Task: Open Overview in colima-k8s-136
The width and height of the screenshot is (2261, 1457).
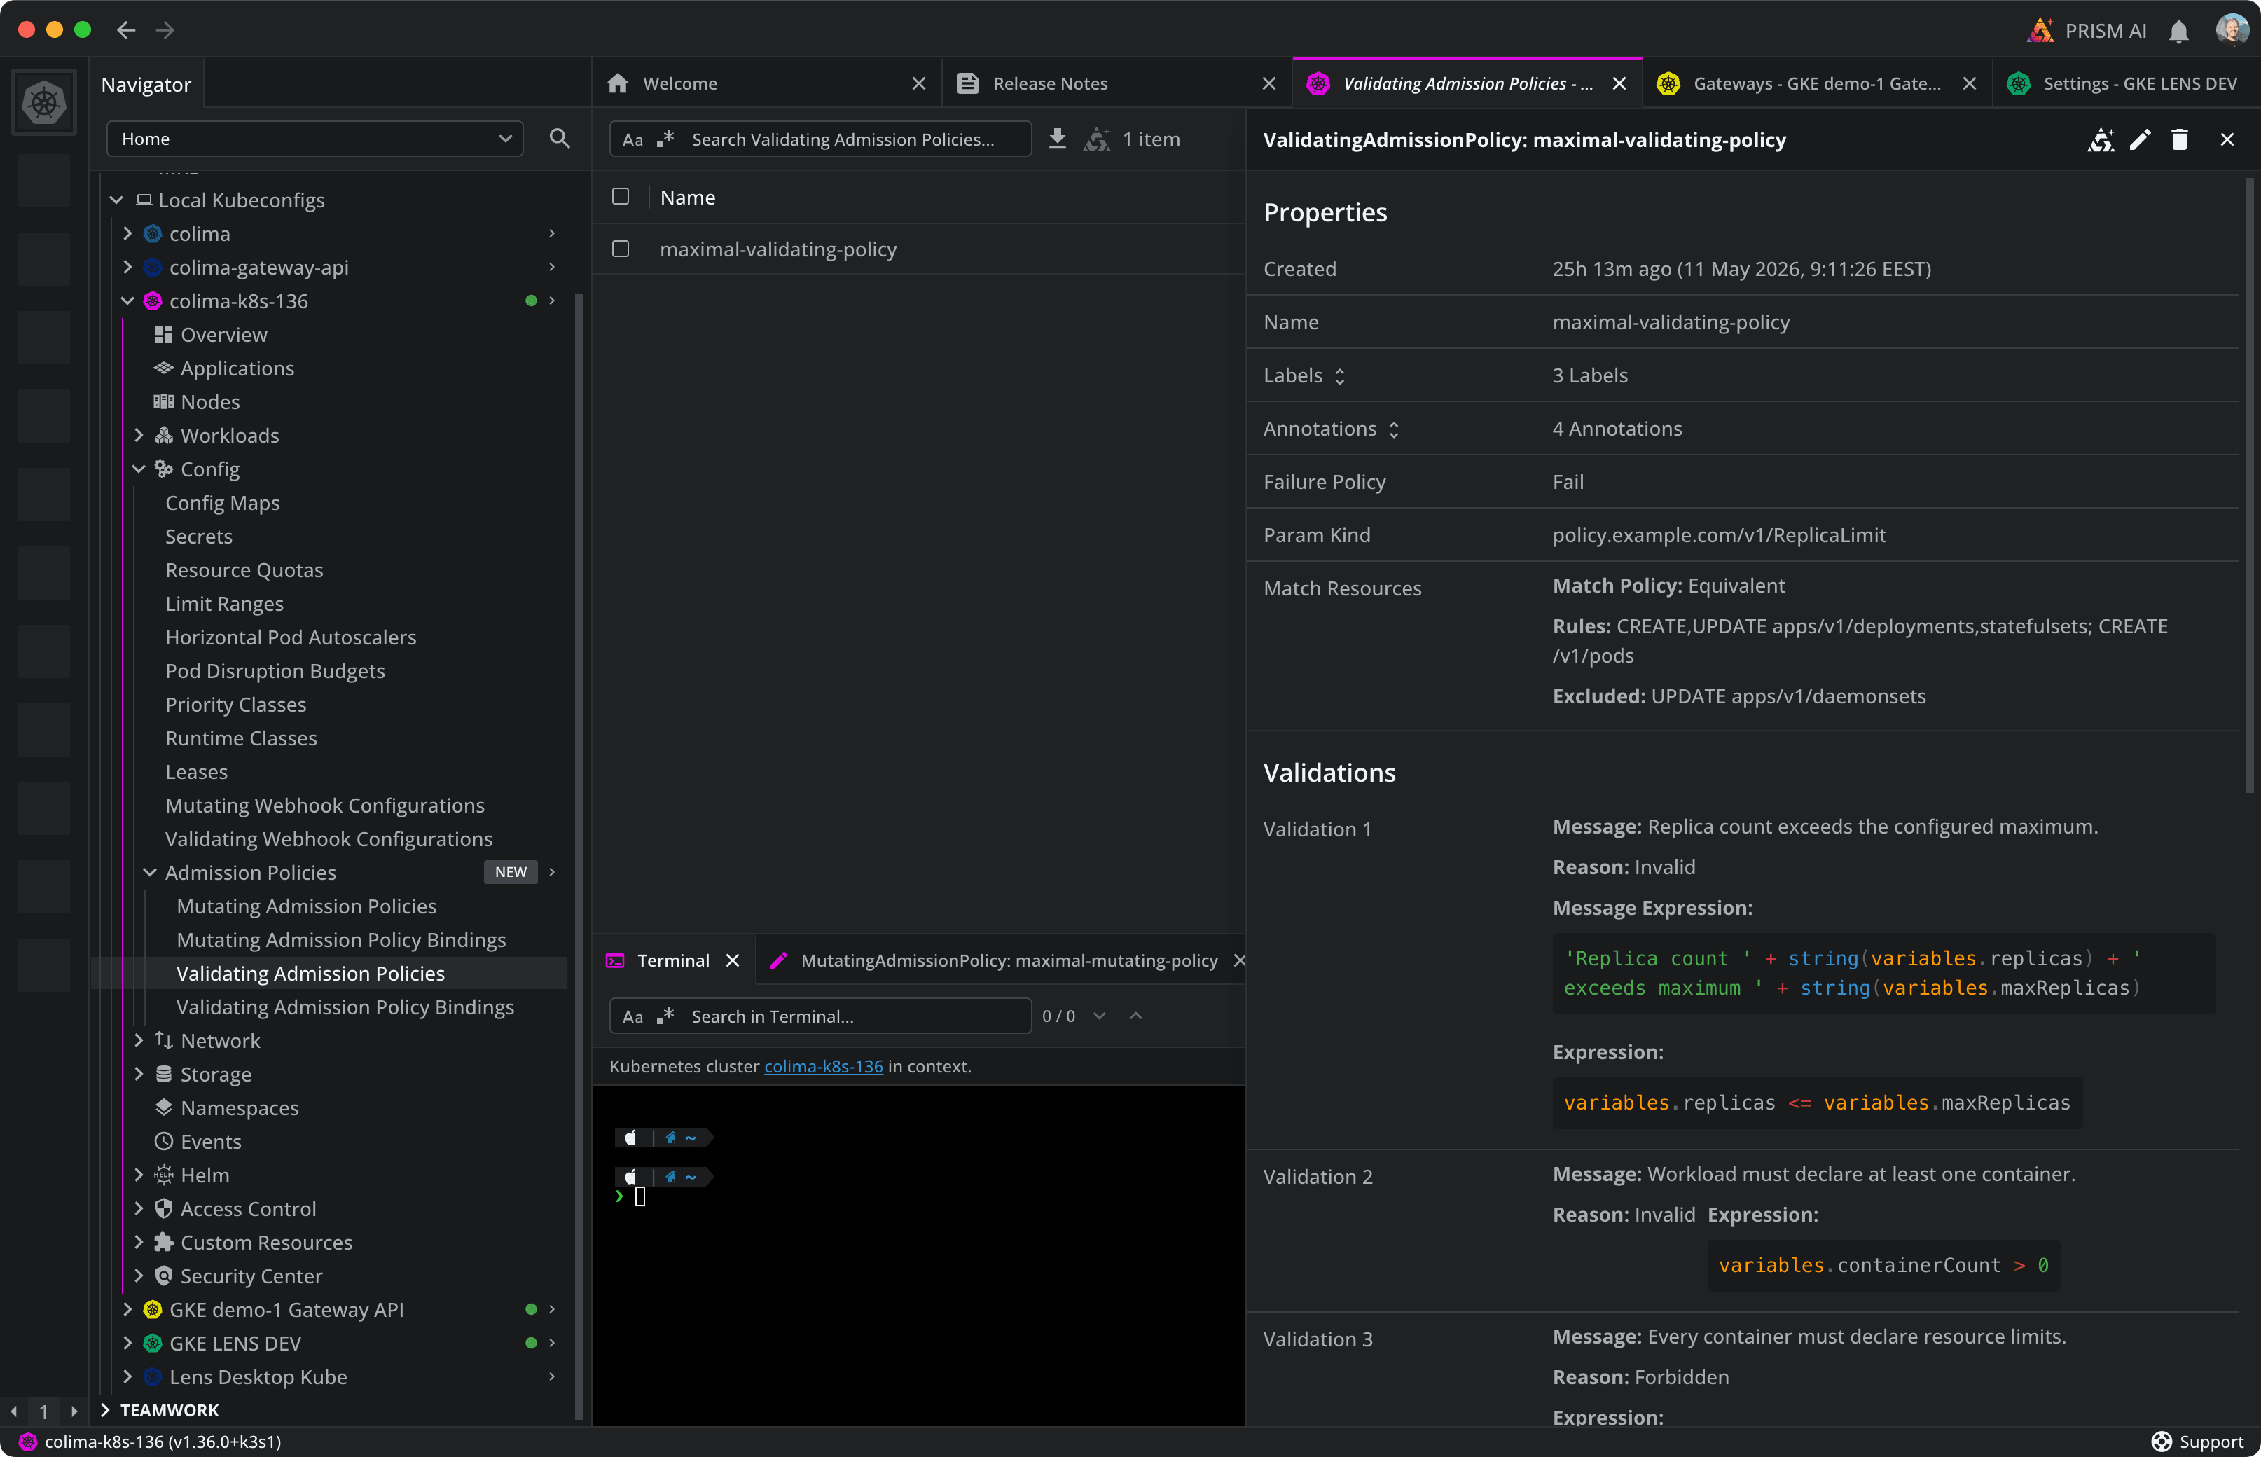Action: pyautogui.click(x=223, y=334)
